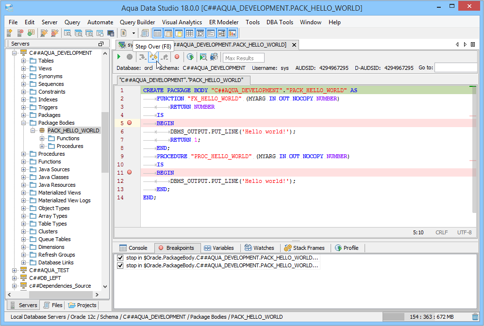
Task: Open the garbage collection trash icon
Action: click(x=475, y=317)
